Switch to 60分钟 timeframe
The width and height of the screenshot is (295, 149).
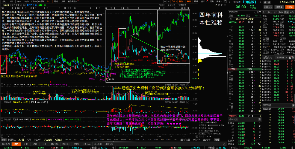tap(41, 1)
